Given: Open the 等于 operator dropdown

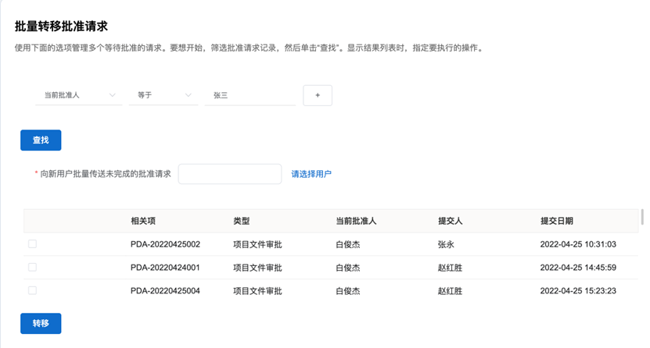Looking at the screenshot, I should pos(163,95).
